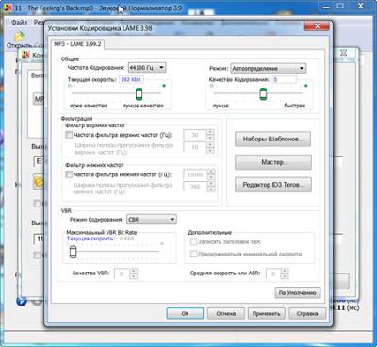Viewport: 377px width, 347px height.
Task: Open the Файл menu
Action: 20,22
